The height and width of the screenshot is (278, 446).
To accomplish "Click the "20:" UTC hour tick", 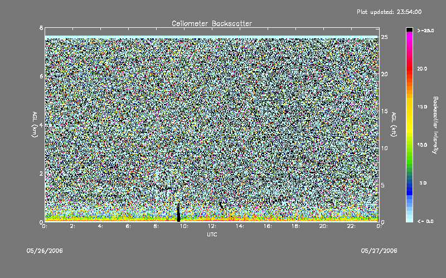I will point(323,226).
